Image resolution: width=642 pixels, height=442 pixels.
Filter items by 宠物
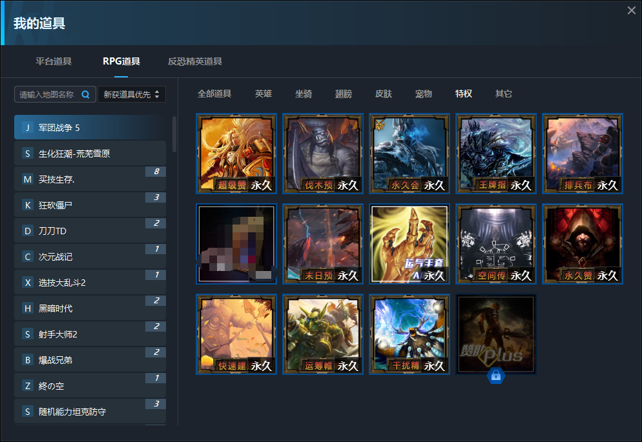pyautogui.click(x=423, y=94)
